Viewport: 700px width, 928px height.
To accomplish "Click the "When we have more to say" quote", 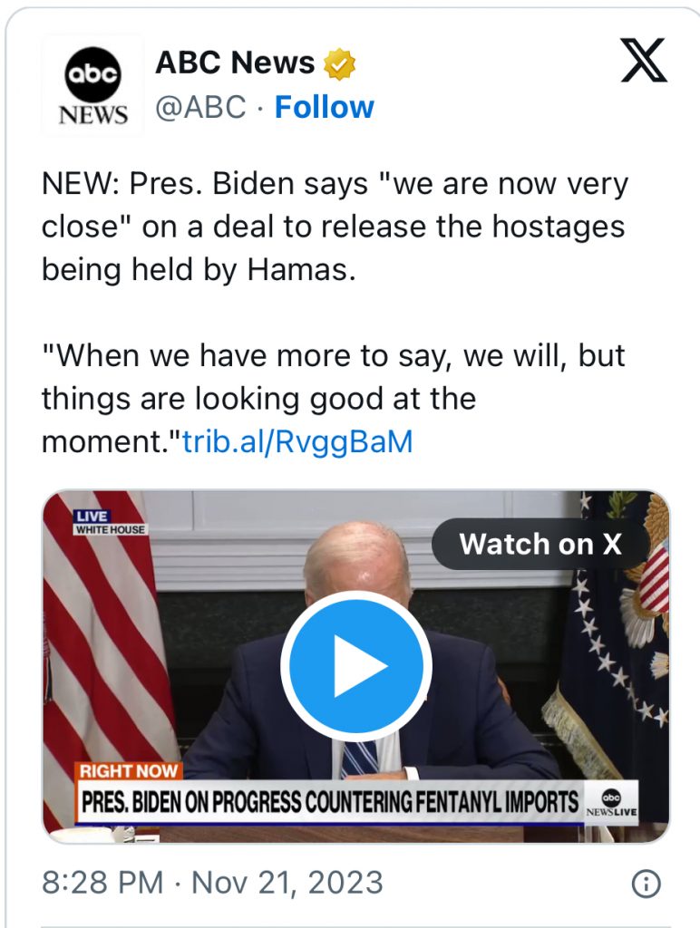I will [333, 399].
